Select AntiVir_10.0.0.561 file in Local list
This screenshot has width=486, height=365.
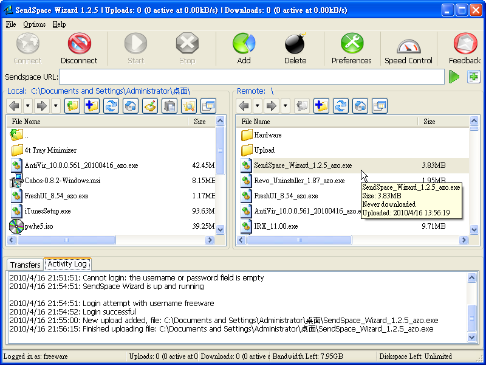111,165
